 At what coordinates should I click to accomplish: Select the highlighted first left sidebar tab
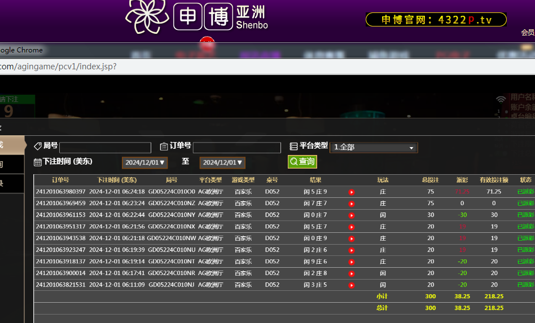[11, 145]
